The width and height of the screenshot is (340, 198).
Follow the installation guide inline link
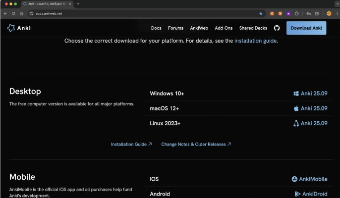coord(255,41)
